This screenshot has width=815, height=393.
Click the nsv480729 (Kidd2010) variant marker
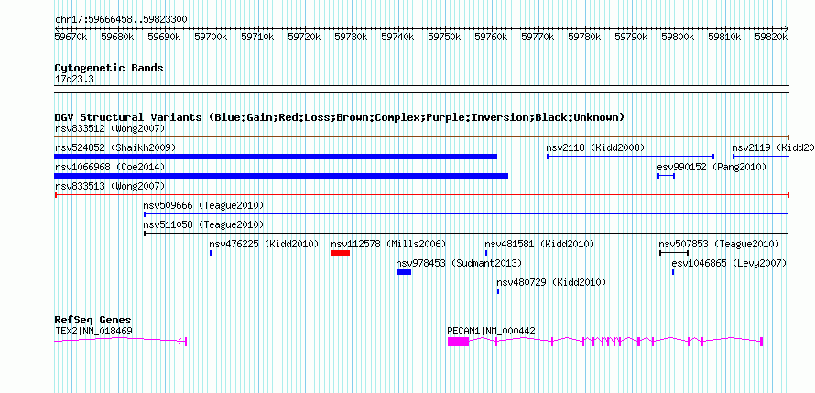pyautogui.click(x=498, y=291)
